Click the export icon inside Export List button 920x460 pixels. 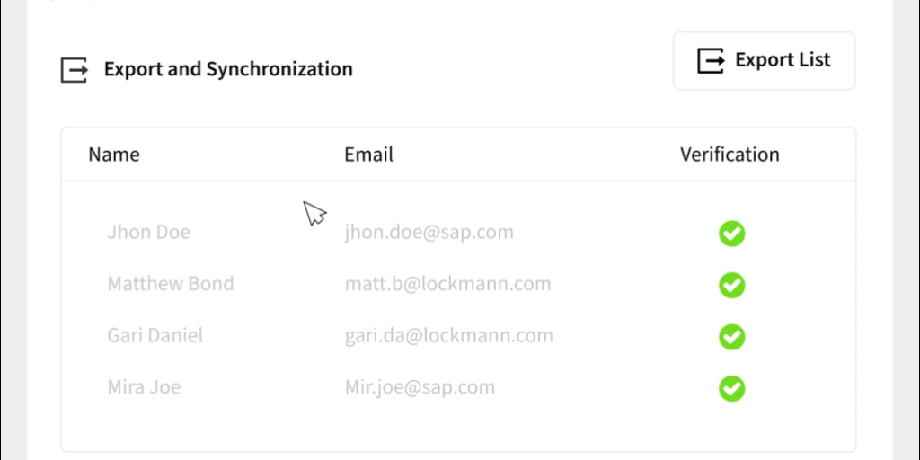[711, 61]
